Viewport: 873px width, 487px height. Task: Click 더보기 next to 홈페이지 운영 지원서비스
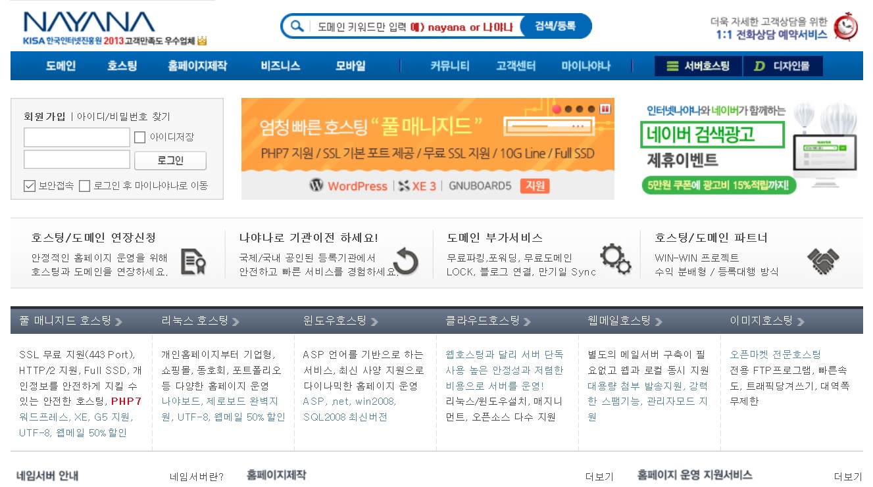pyautogui.click(x=848, y=476)
